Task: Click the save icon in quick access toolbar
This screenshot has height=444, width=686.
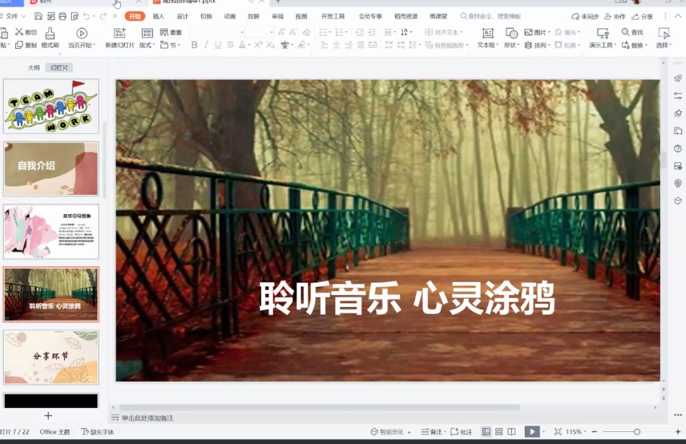Action: 39,16
